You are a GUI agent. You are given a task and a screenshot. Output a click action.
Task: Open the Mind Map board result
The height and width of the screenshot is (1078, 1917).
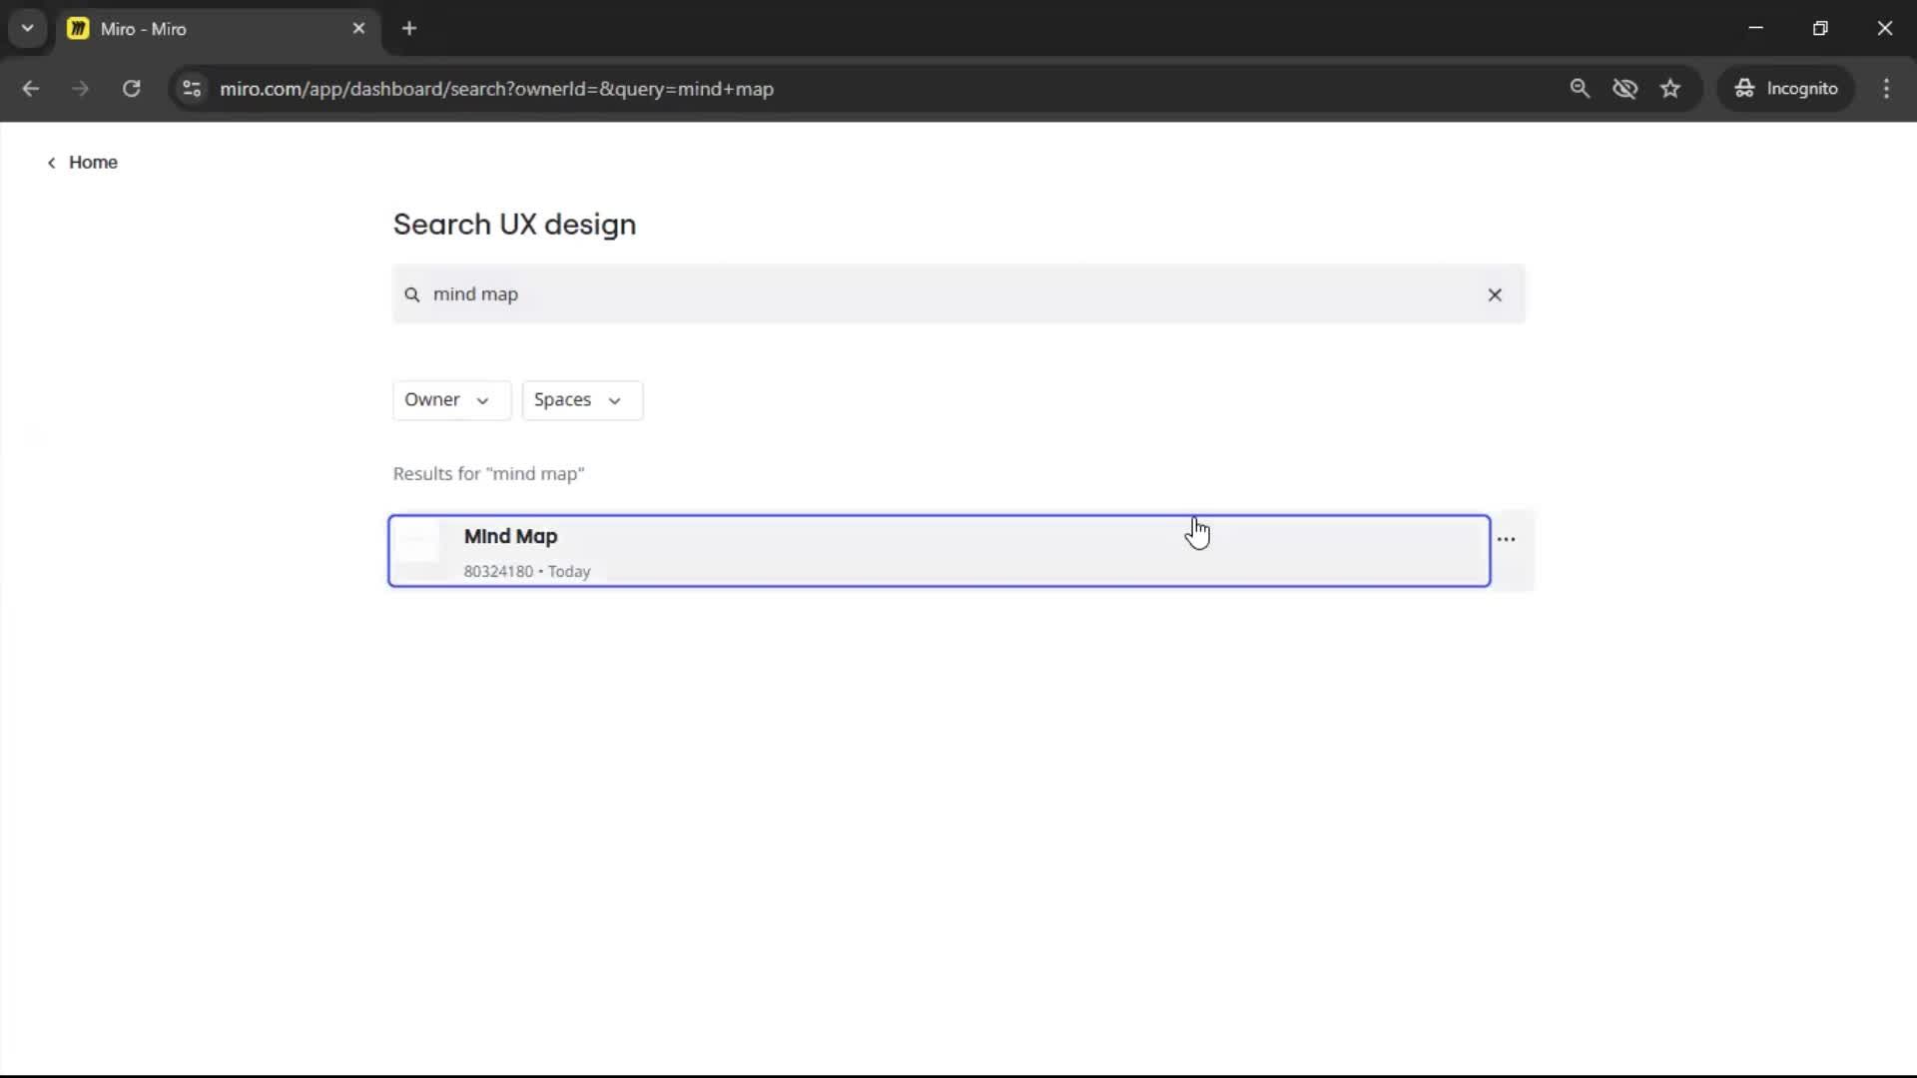pos(939,551)
